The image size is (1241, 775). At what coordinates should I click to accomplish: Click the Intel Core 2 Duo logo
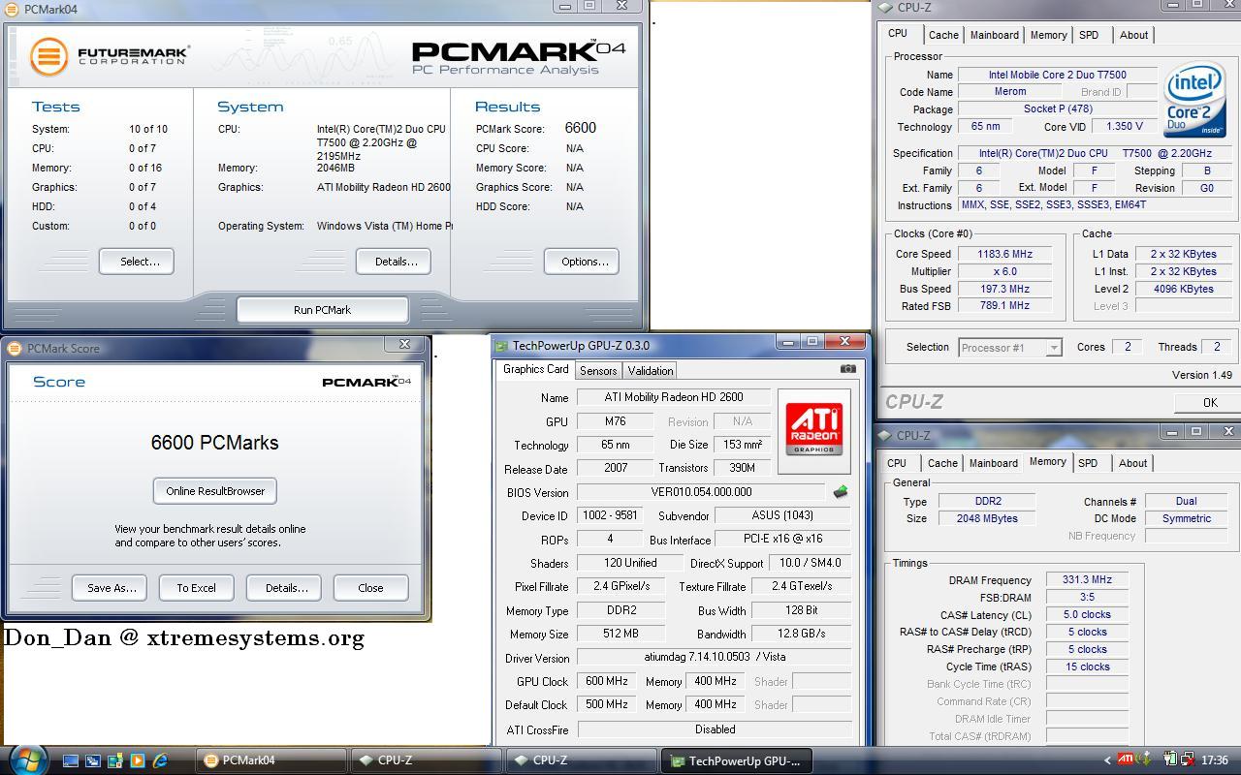(1194, 100)
